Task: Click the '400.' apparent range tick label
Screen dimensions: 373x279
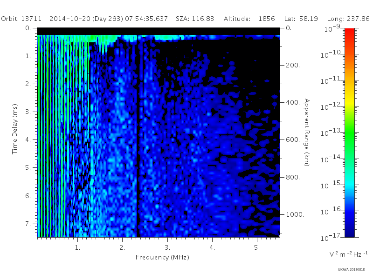Action: click(x=293, y=102)
